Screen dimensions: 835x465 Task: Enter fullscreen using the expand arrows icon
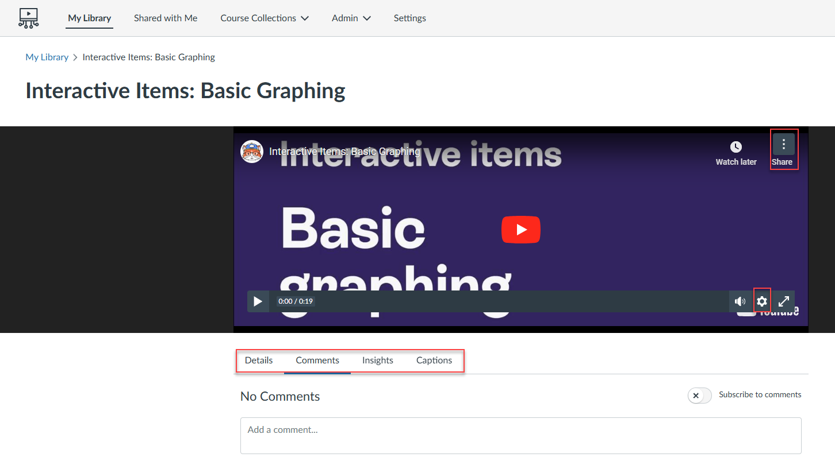(784, 301)
